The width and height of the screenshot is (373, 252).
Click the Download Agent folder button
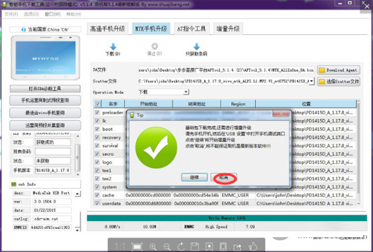[x=338, y=70]
